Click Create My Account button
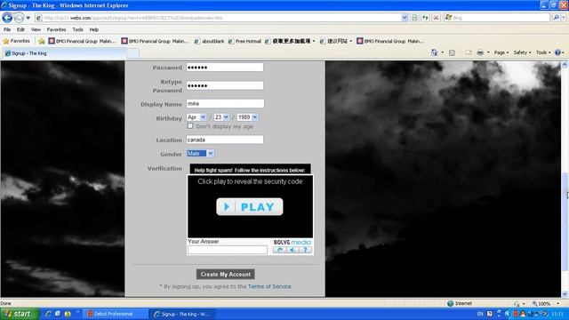The height and width of the screenshot is (320, 569). tap(225, 275)
